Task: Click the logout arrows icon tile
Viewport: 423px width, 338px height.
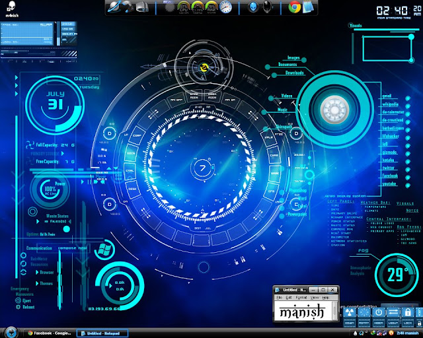Action: coord(393,313)
